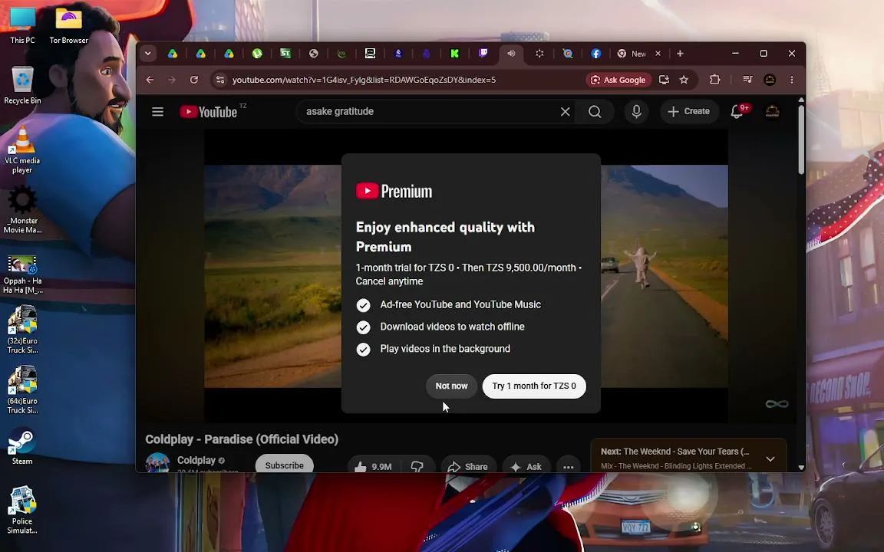This screenshot has width=884, height=552.
Task: Open the Ask sparkle button
Action: point(526,466)
